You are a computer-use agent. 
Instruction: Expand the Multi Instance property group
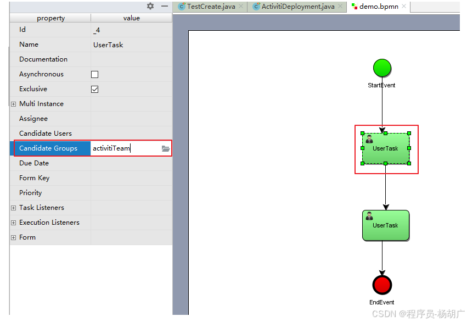tap(12, 104)
